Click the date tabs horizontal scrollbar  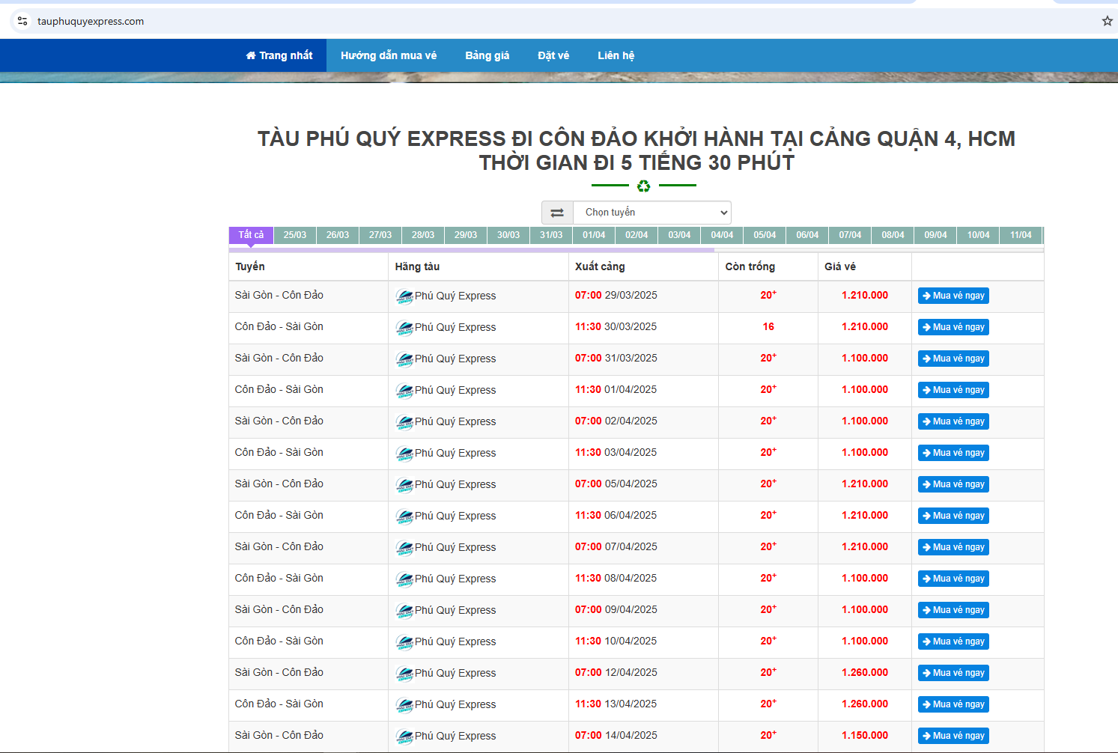[x=472, y=250]
